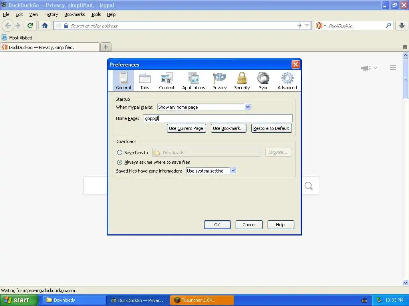Viewport: 409px width, 306px height.
Task: Click the system tray network icon
Action: (x=379, y=300)
